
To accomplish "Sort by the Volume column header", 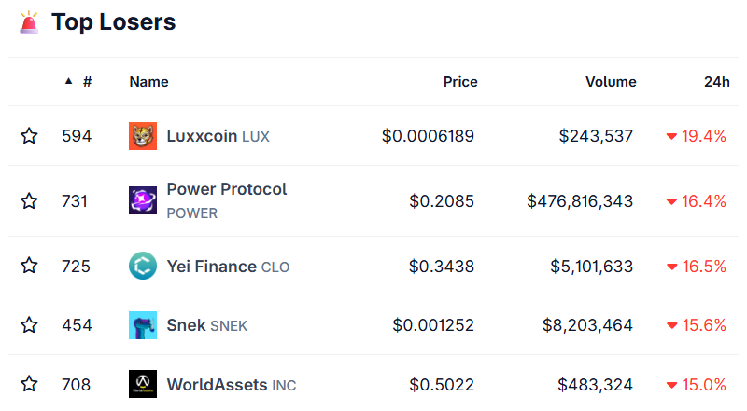I will 611,82.
